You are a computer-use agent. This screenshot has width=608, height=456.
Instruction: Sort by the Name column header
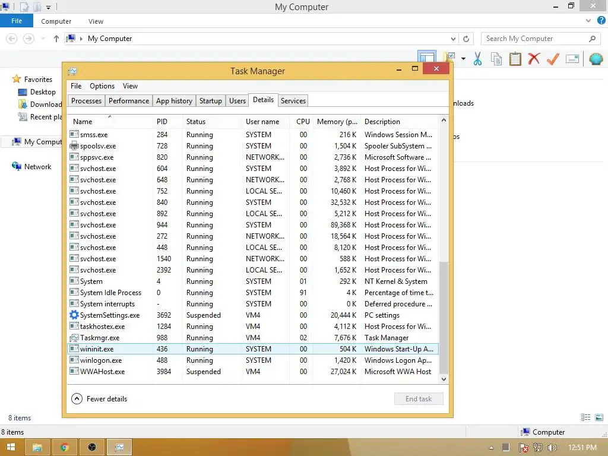click(x=110, y=121)
